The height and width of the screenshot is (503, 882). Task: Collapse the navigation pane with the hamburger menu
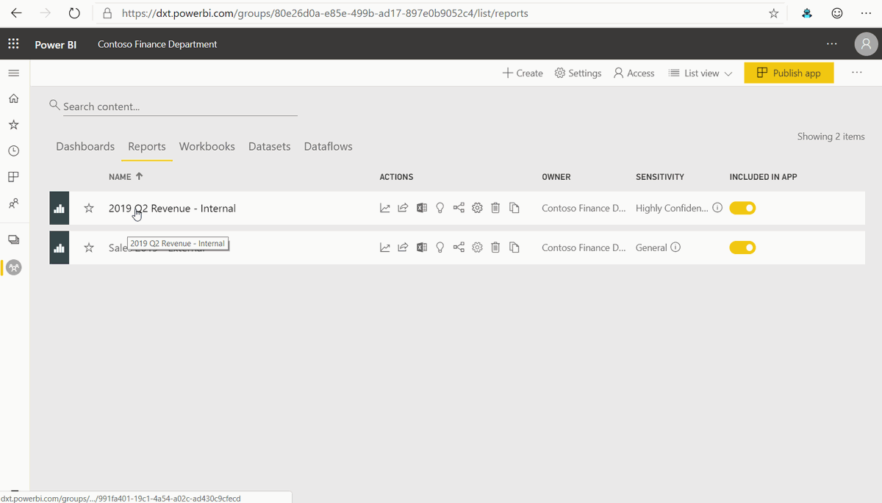pos(13,73)
